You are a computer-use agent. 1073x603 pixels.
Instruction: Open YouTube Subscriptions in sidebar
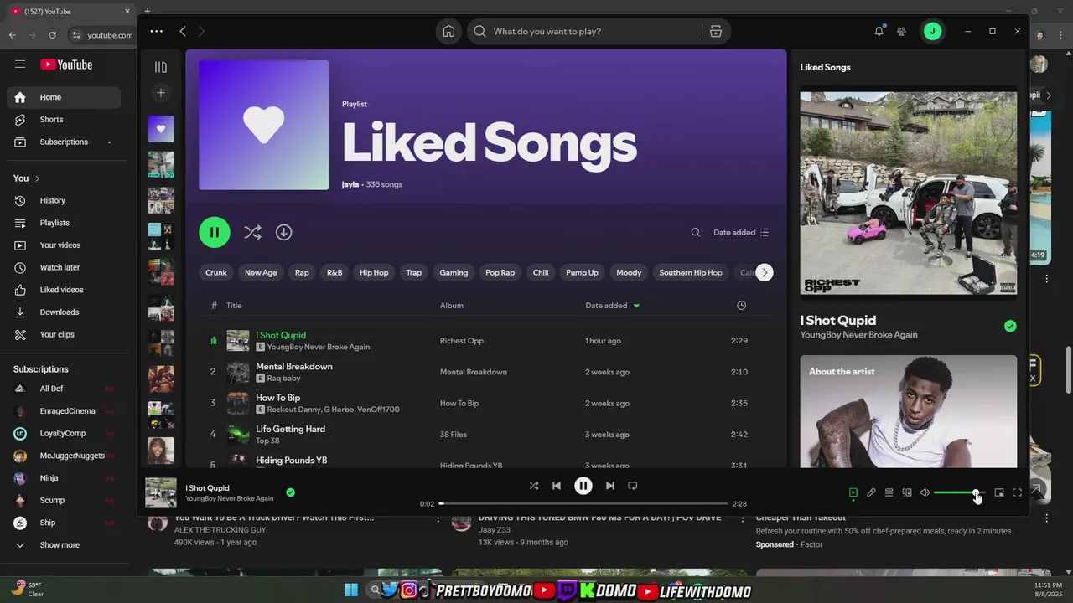[64, 142]
